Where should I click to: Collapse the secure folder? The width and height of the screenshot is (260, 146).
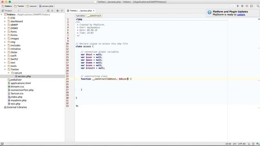click(x=9, y=73)
